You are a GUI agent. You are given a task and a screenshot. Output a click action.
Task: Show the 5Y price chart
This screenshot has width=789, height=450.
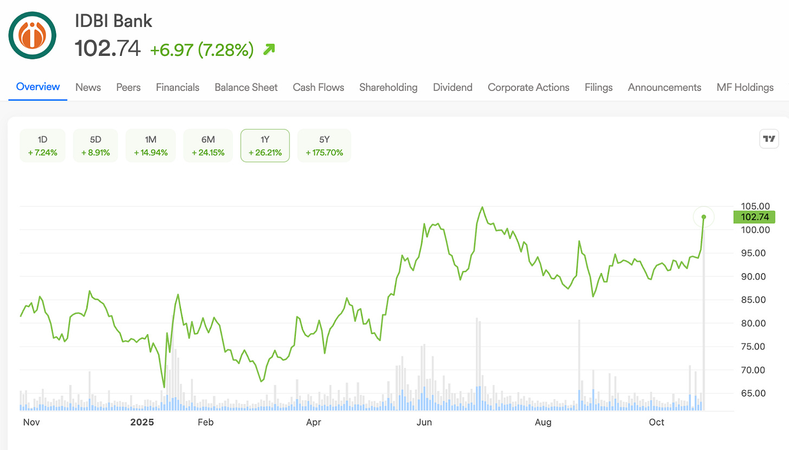point(324,146)
